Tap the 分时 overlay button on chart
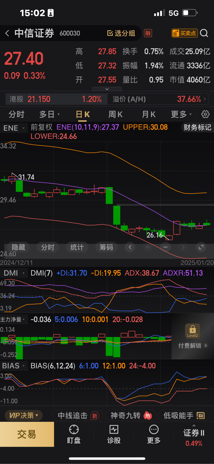The image size is (214, 464). coord(48,247)
